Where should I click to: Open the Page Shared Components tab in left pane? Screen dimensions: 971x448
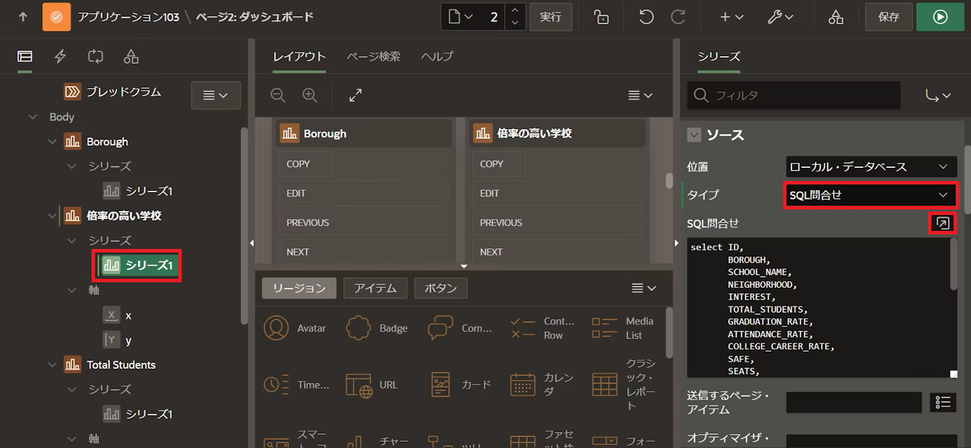point(131,57)
